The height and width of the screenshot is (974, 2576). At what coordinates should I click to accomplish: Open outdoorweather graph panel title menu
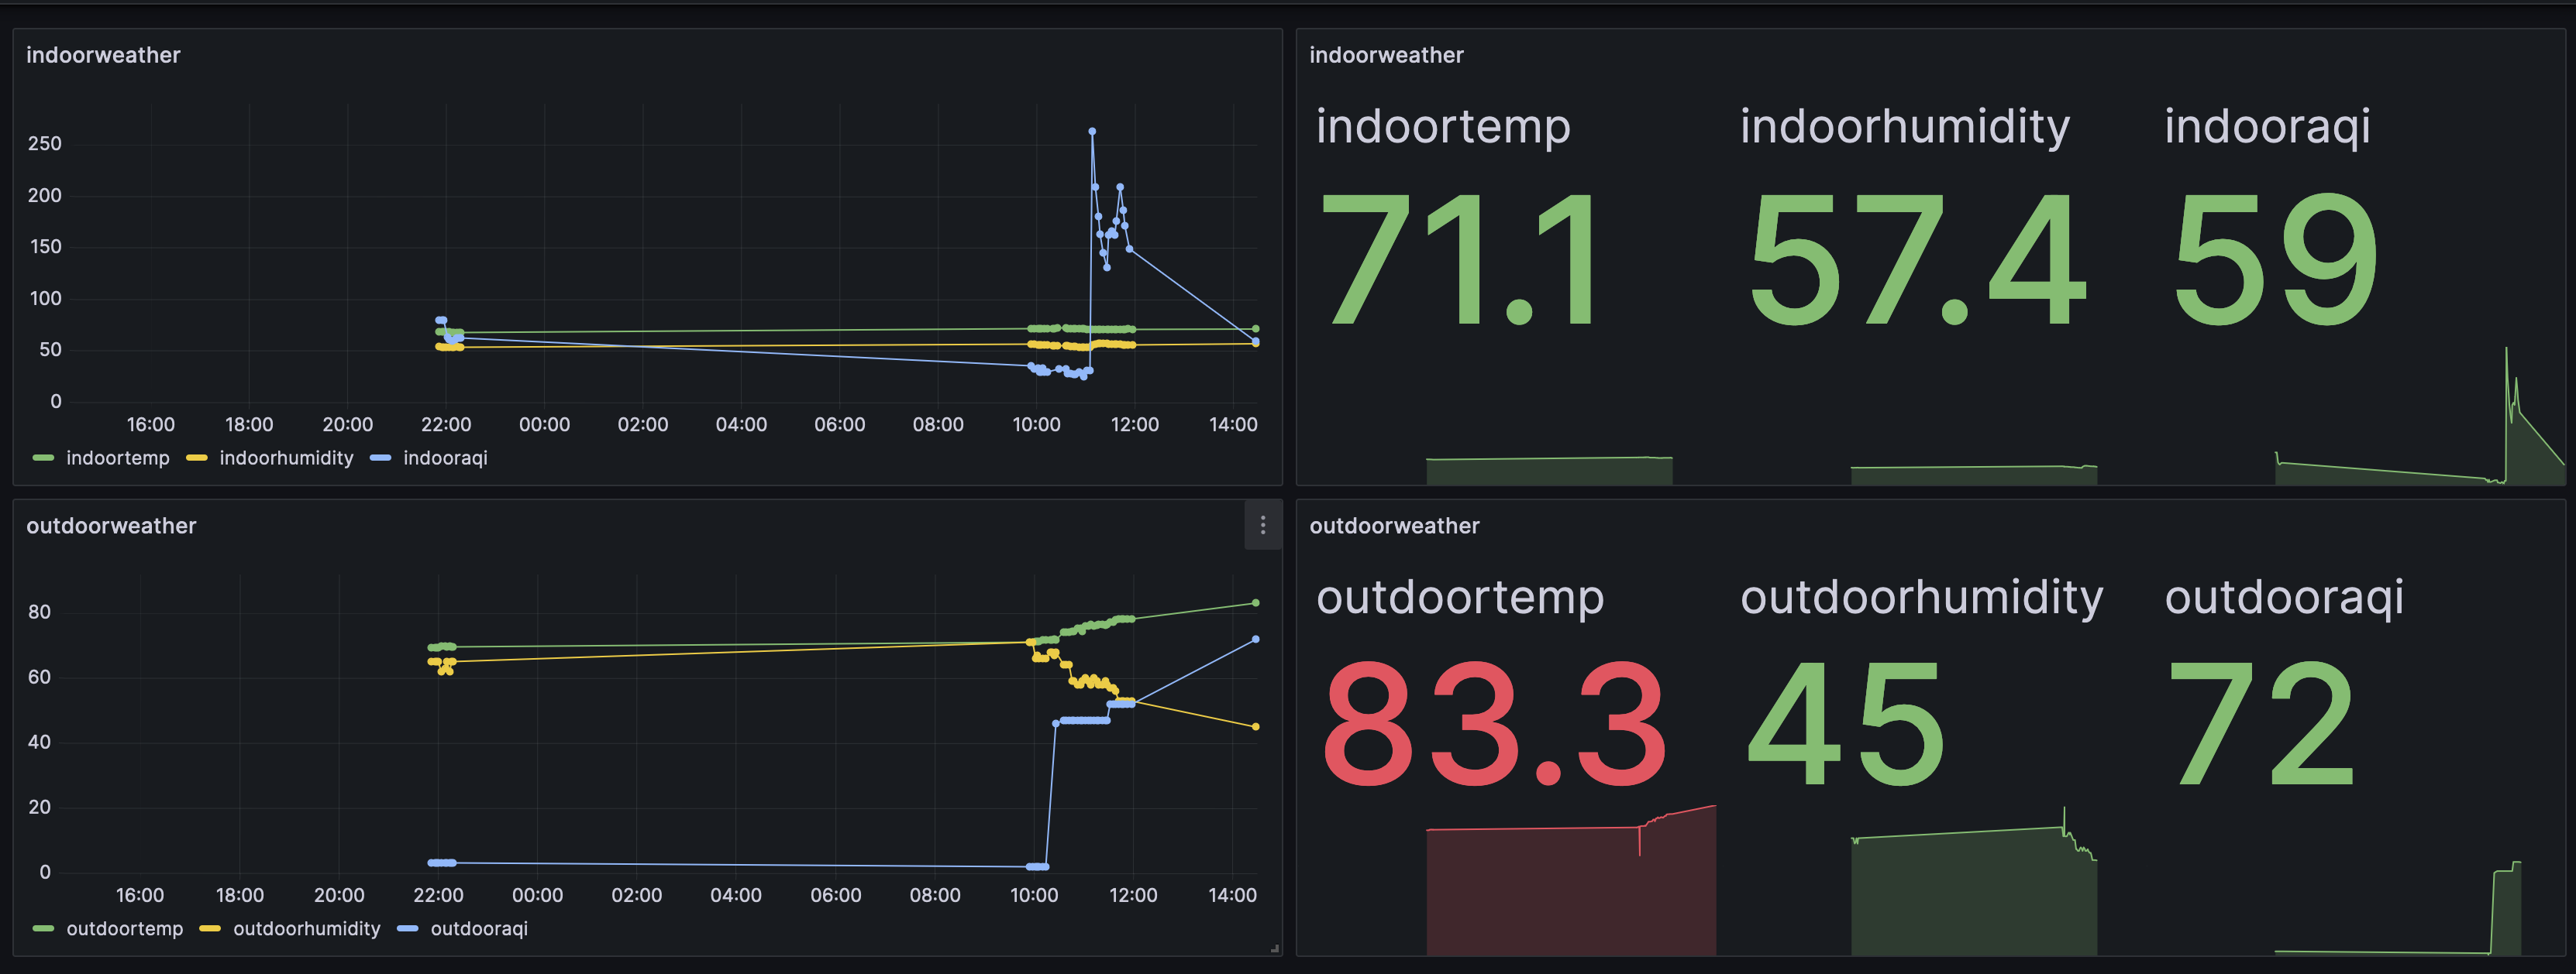(111, 526)
